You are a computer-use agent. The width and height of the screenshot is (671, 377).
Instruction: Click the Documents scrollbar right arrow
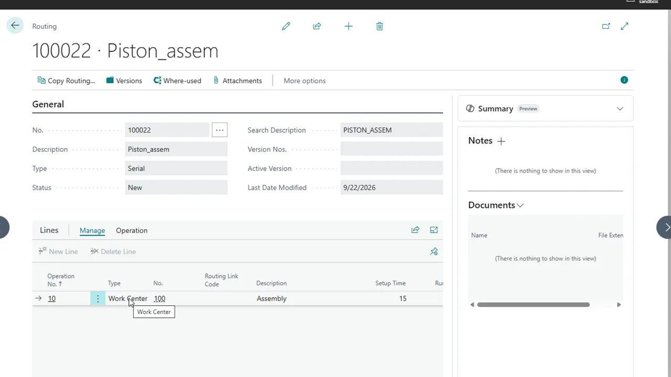click(619, 305)
